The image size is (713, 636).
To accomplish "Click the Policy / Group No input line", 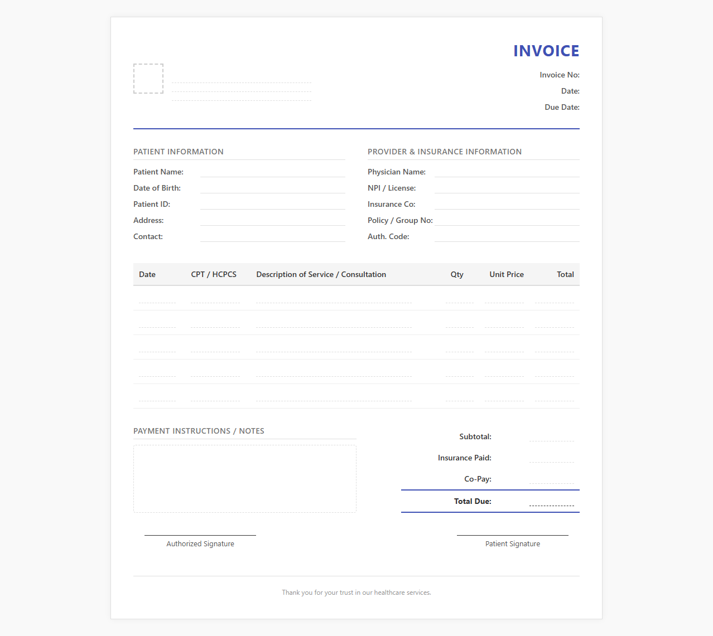I will [x=507, y=220].
